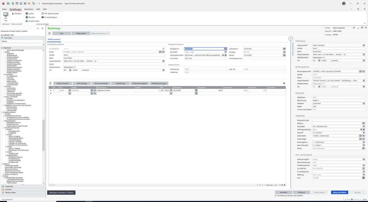The image size is (368, 202).
Task: Open the Bearbeiter dropdown
Action: point(226,52)
